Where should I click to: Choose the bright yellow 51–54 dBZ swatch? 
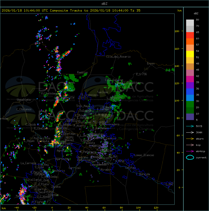(x=190, y=54)
